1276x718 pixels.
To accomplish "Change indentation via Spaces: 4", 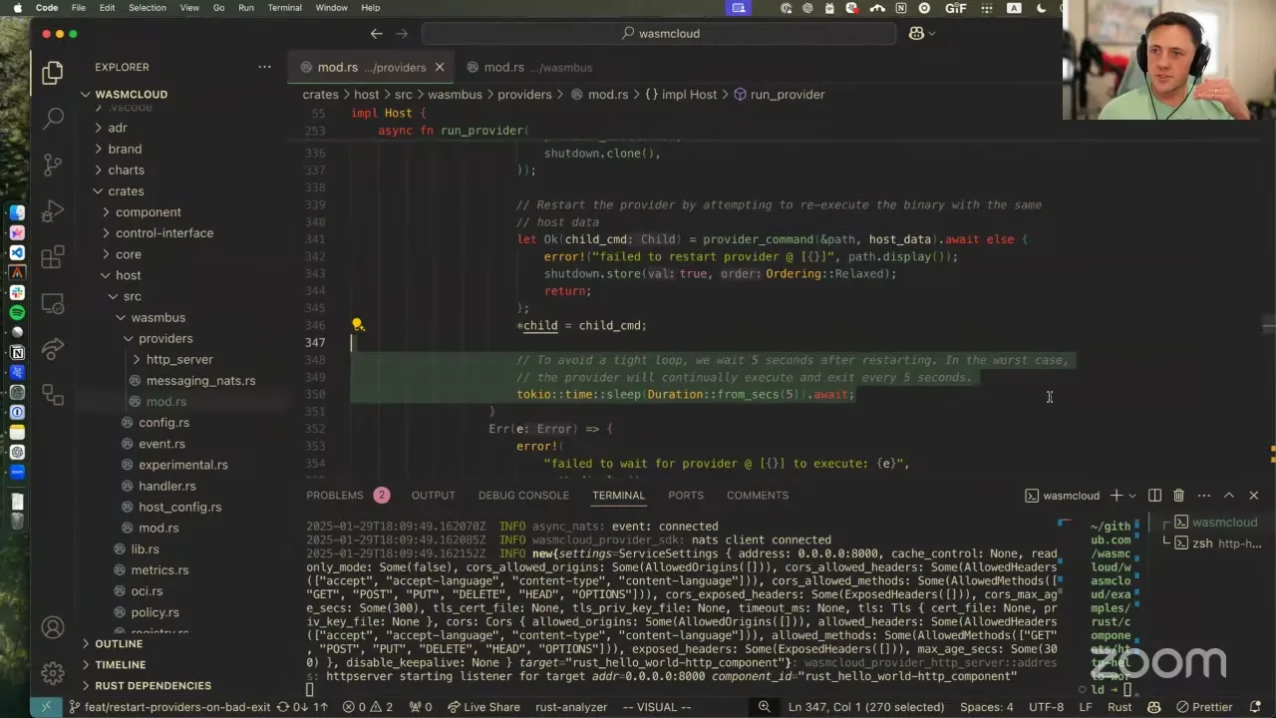I will 987,707.
